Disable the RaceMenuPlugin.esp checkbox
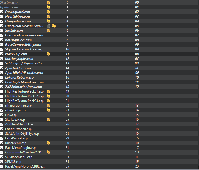The width and height of the screenshot is (199, 170). 2,148
